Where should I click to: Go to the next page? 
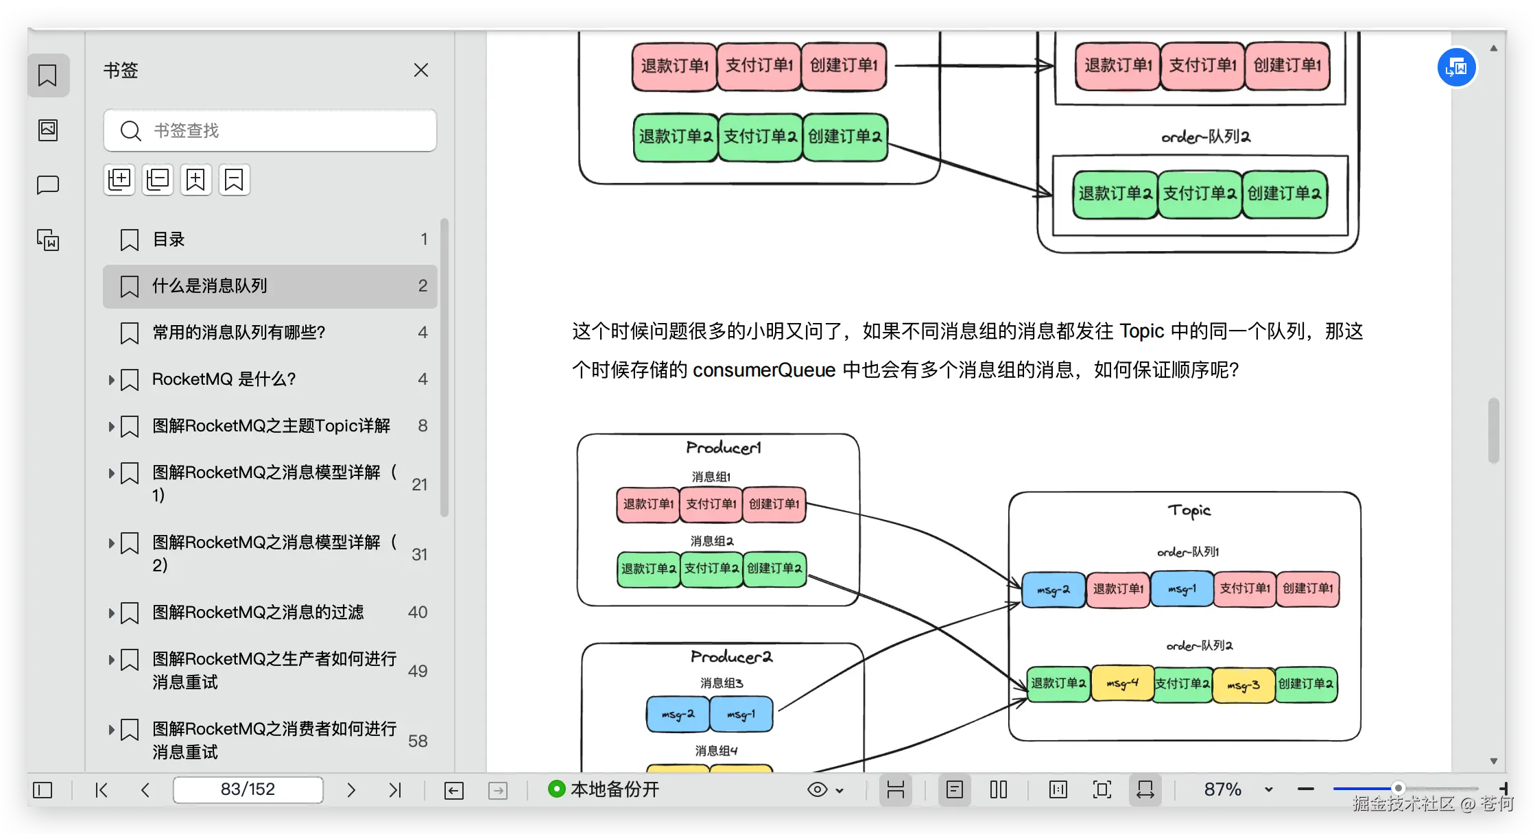point(351,789)
